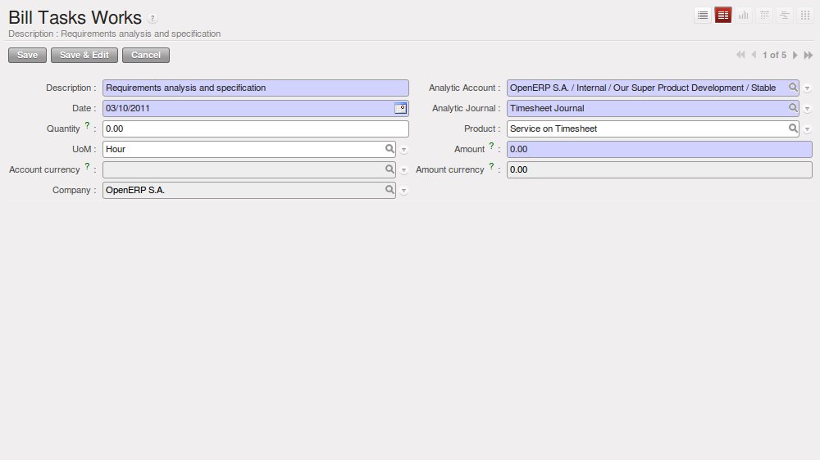Open the kanban grid view
The height and width of the screenshot is (460, 820).
805,15
